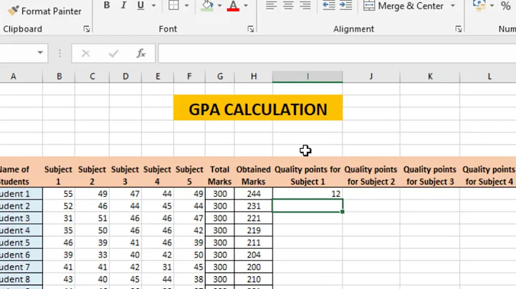Open Fill Color dropdown arrow
Image resolution: width=516 pixels, height=289 pixels.
(219, 5)
